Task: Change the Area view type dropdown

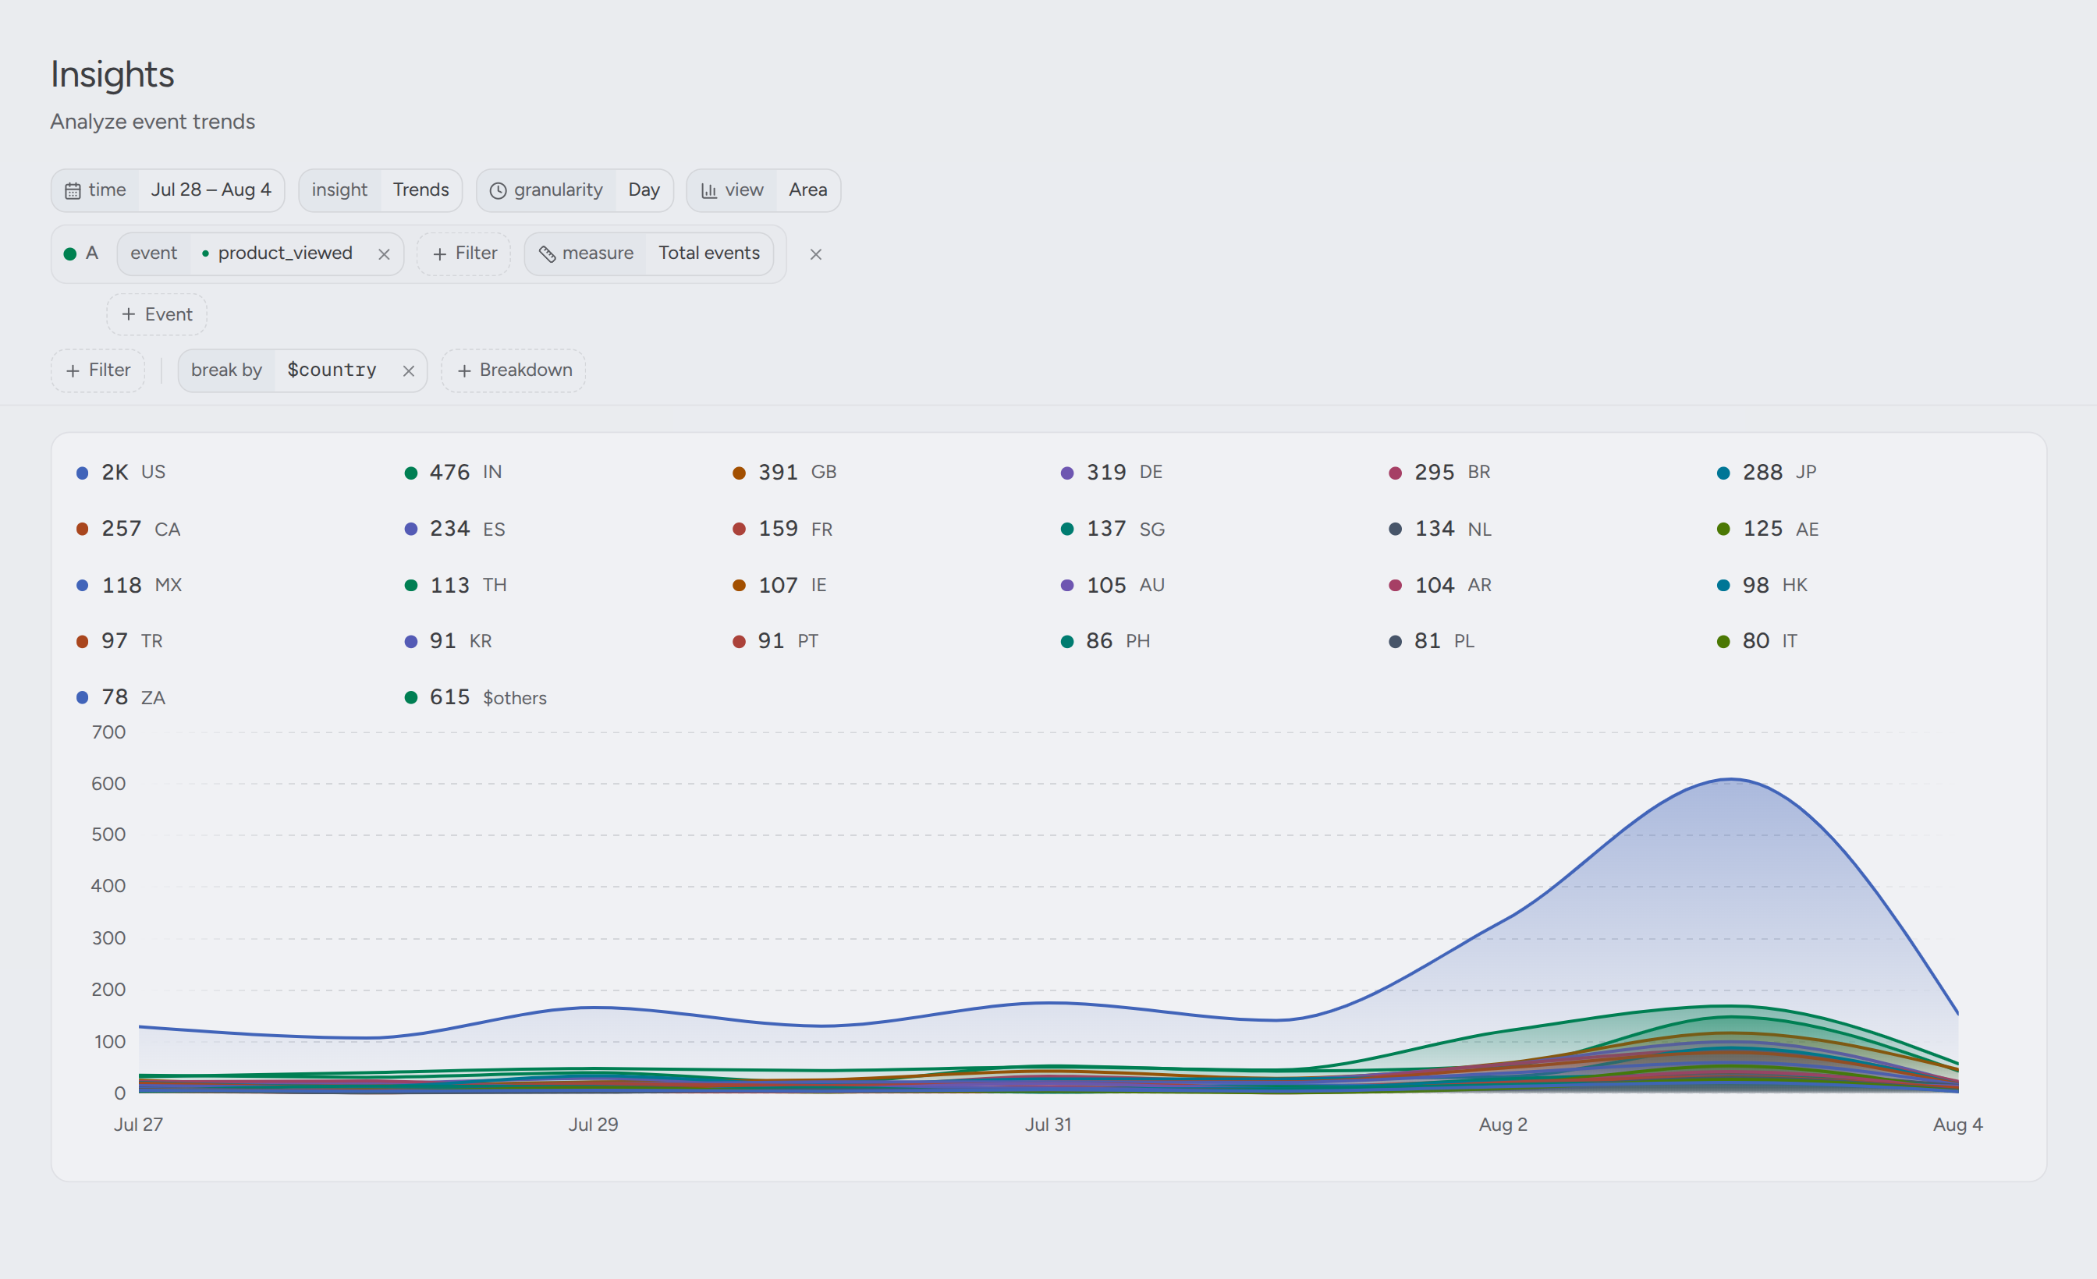Action: pyautogui.click(x=807, y=190)
